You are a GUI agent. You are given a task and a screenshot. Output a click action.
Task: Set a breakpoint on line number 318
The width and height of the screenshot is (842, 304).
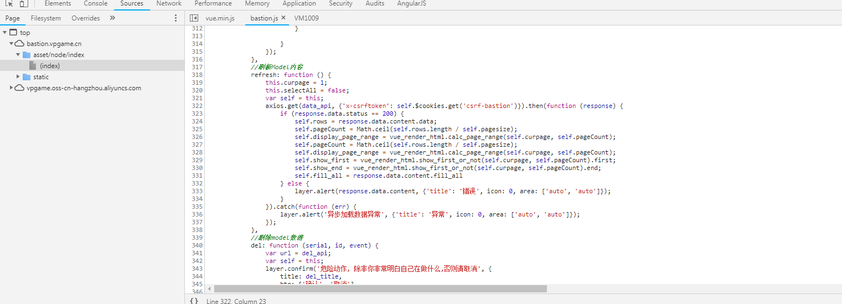click(196, 75)
